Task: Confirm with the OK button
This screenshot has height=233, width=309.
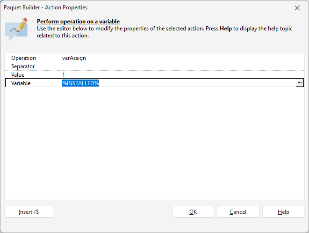Action: coord(193,212)
